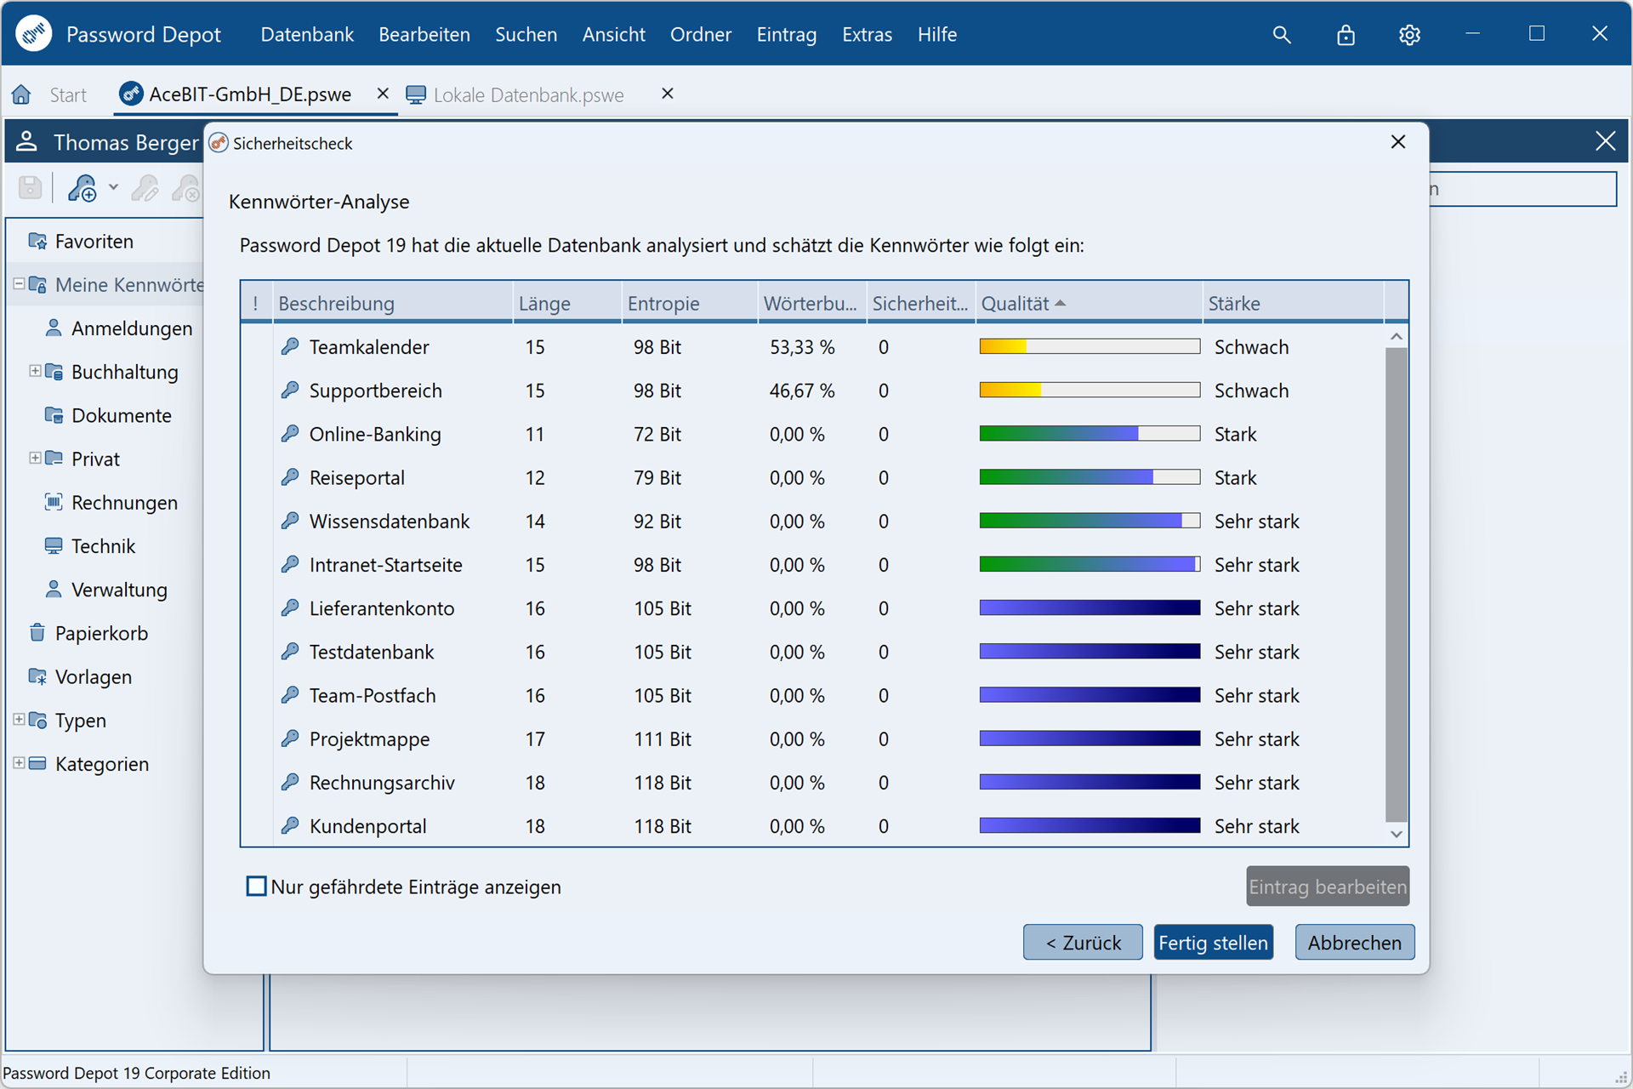Click the key icon beside Online-Banking
The height and width of the screenshot is (1089, 1633).
pyautogui.click(x=290, y=433)
